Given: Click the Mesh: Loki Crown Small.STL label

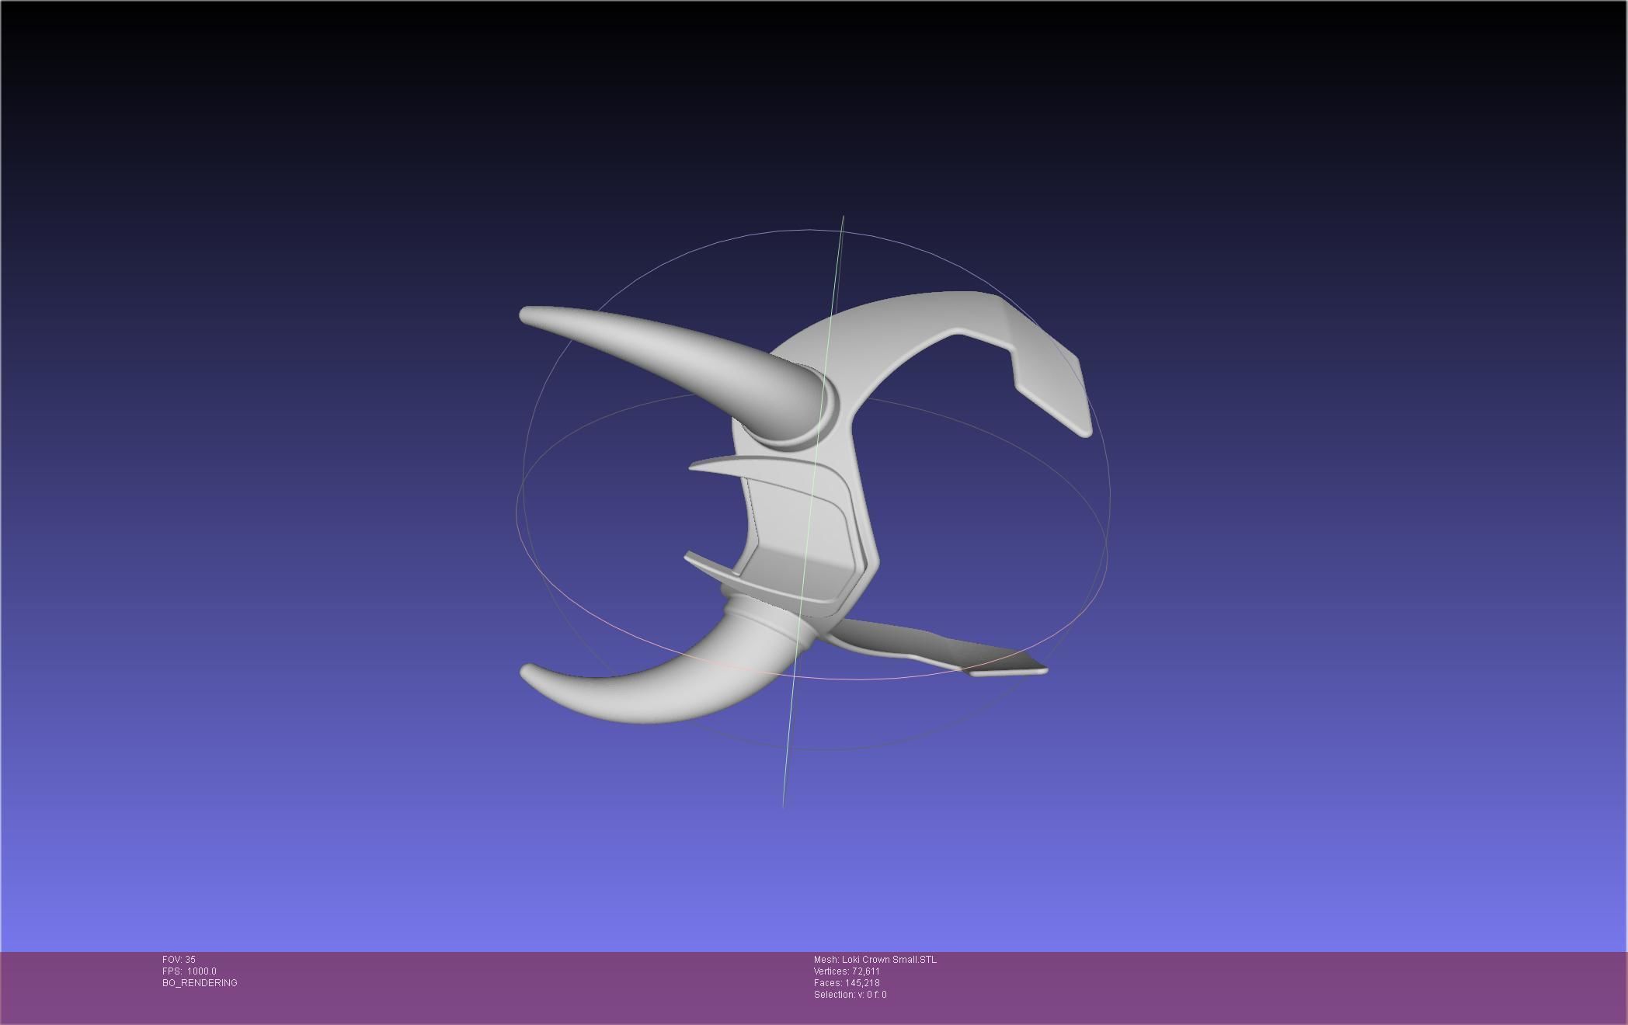Looking at the screenshot, I should (875, 960).
